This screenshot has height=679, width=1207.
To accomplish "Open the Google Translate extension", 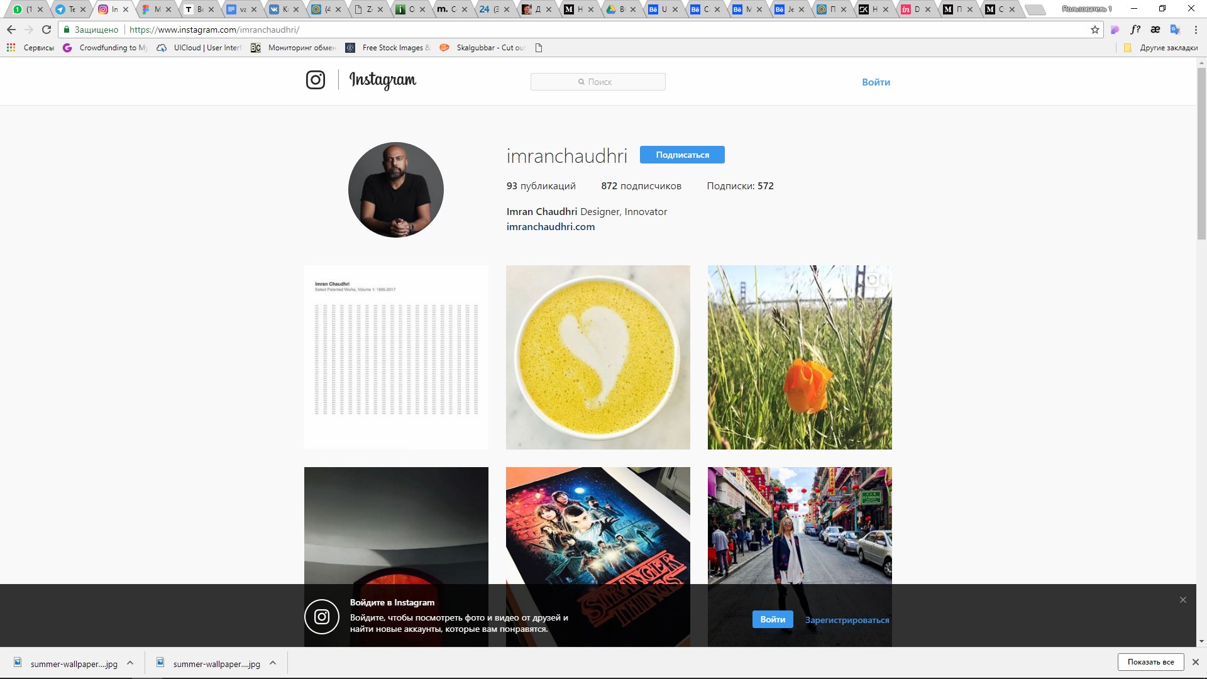I will click(1175, 30).
